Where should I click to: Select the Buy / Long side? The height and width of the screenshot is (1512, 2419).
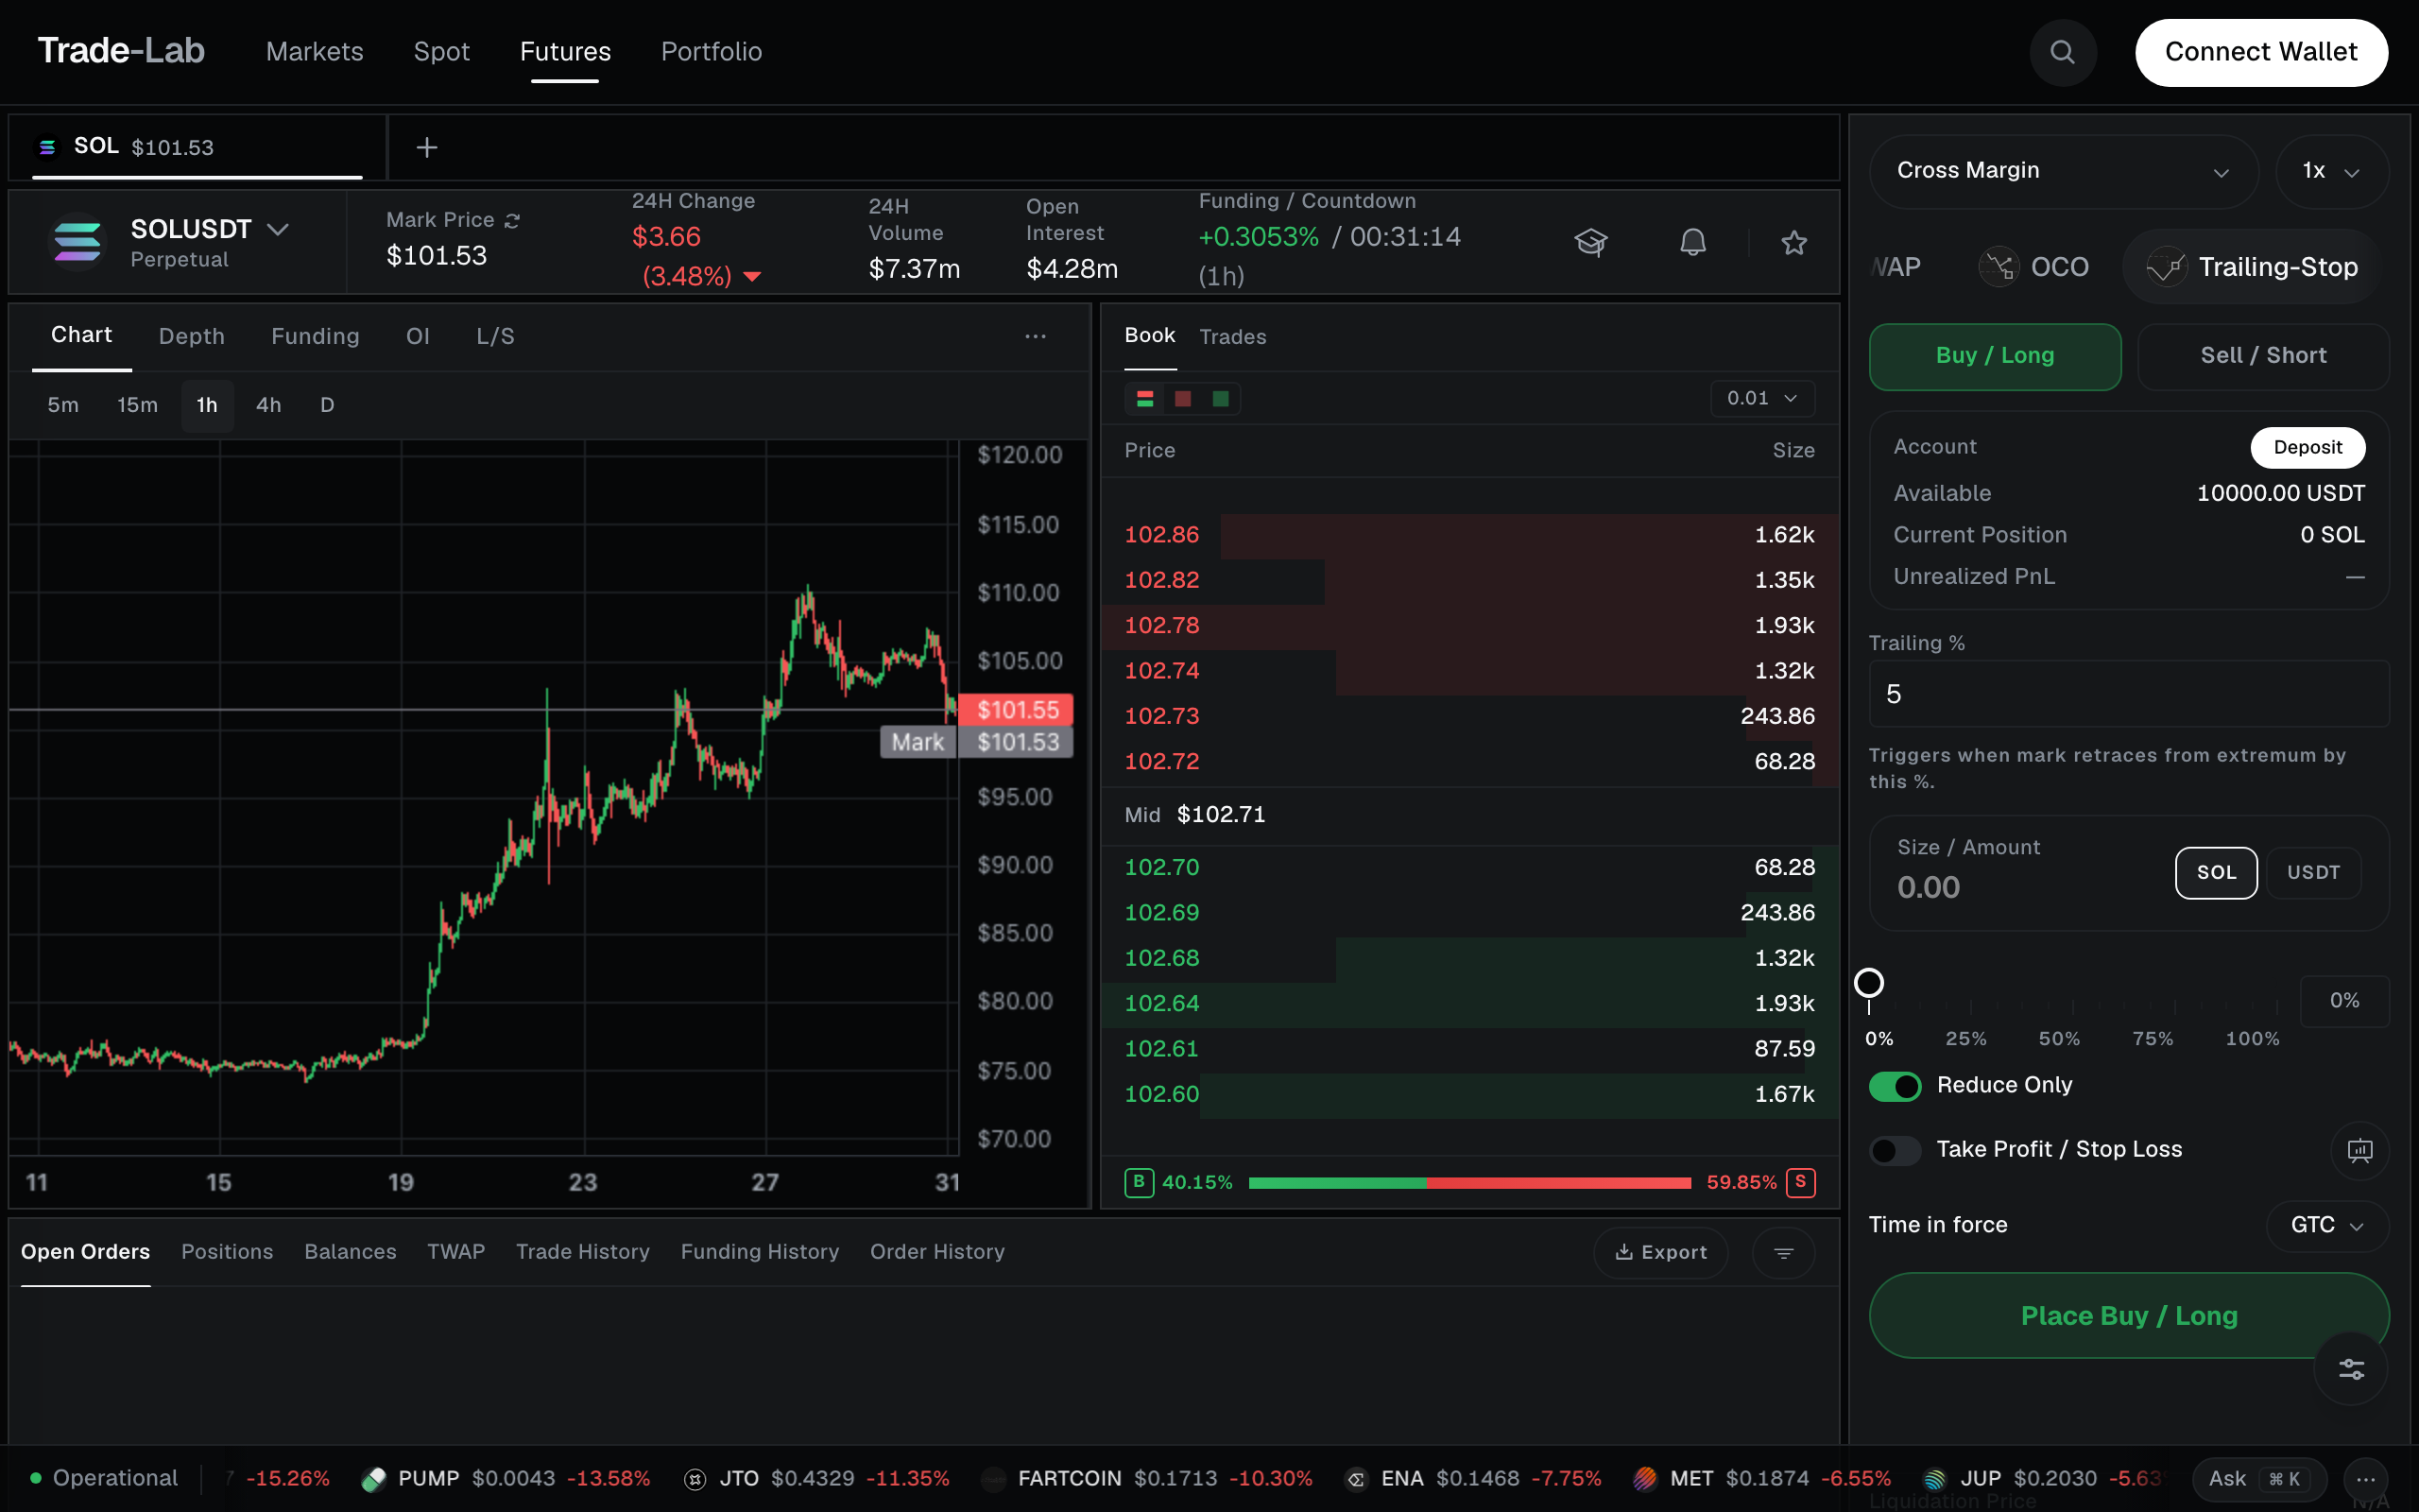tap(1994, 356)
